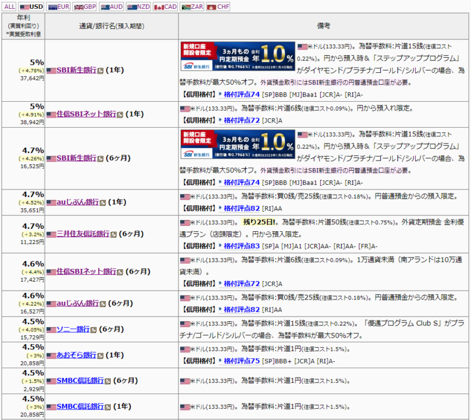This screenshot has height=420, width=471.
Task: Open the CHF currency tab
Action: (218, 6)
